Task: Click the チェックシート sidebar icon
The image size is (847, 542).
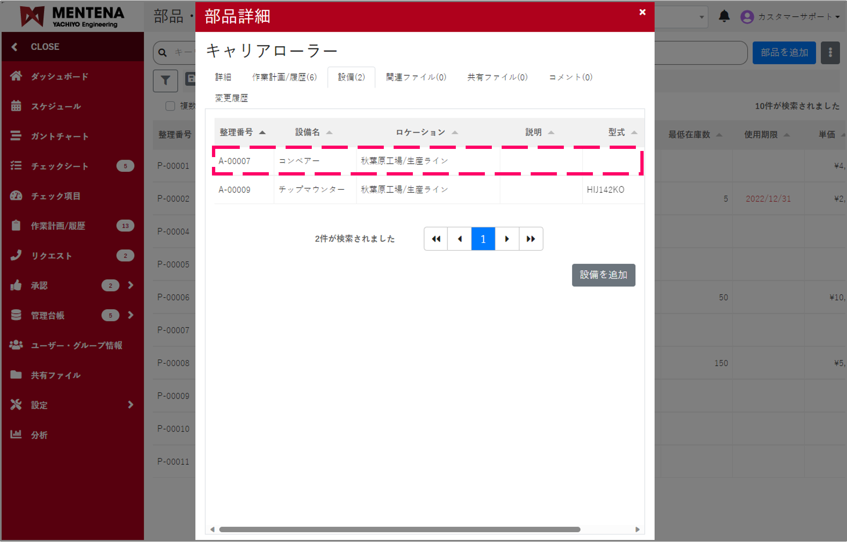Action: click(x=16, y=166)
